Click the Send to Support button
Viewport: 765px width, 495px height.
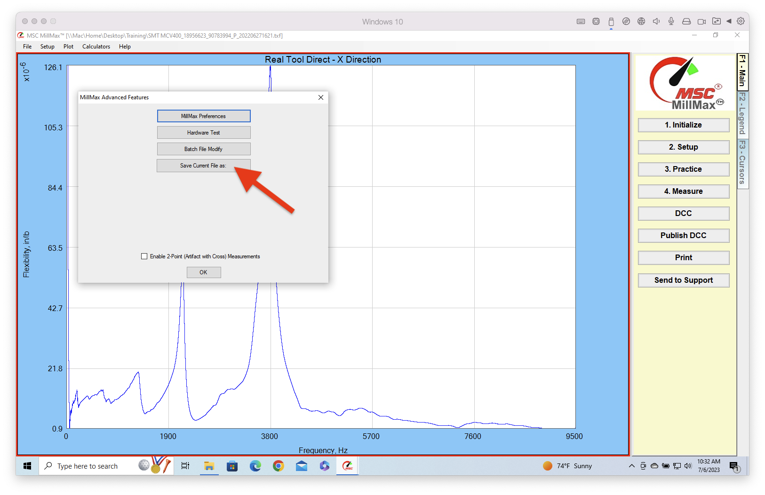[x=684, y=280]
